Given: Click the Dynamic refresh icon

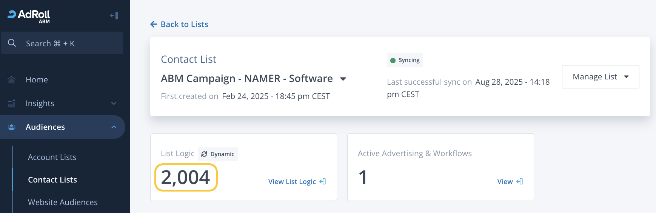Looking at the screenshot, I should click(x=204, y=154).
